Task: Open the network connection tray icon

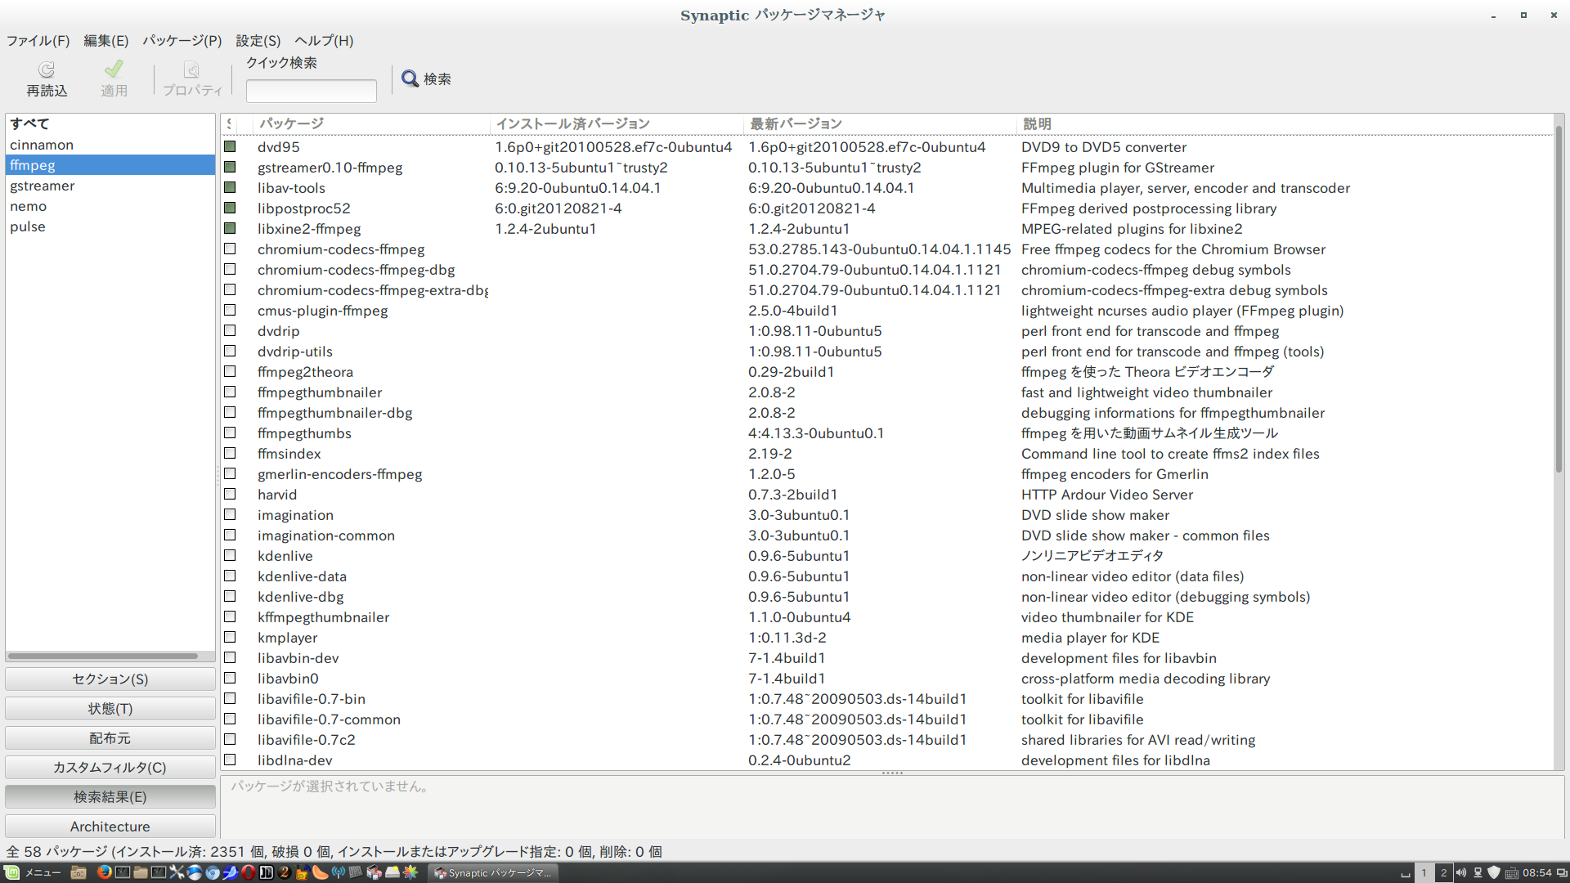Action: coord(1478,872)
